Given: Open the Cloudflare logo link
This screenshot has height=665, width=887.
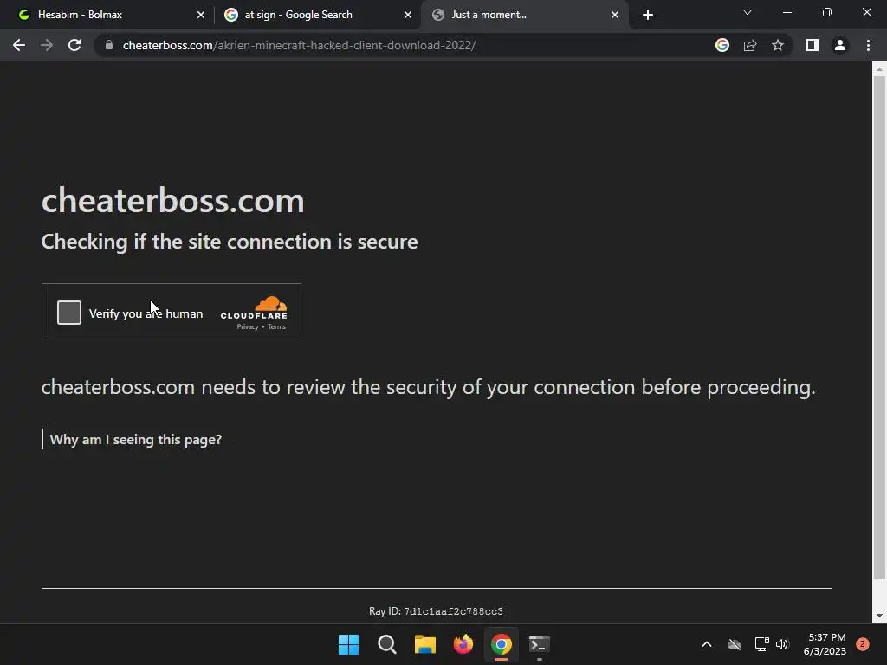Looking at the screenshot, I should (254, 307).
